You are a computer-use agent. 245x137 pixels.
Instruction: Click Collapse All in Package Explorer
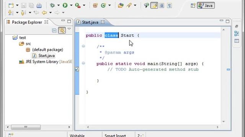tap(54, 30)
